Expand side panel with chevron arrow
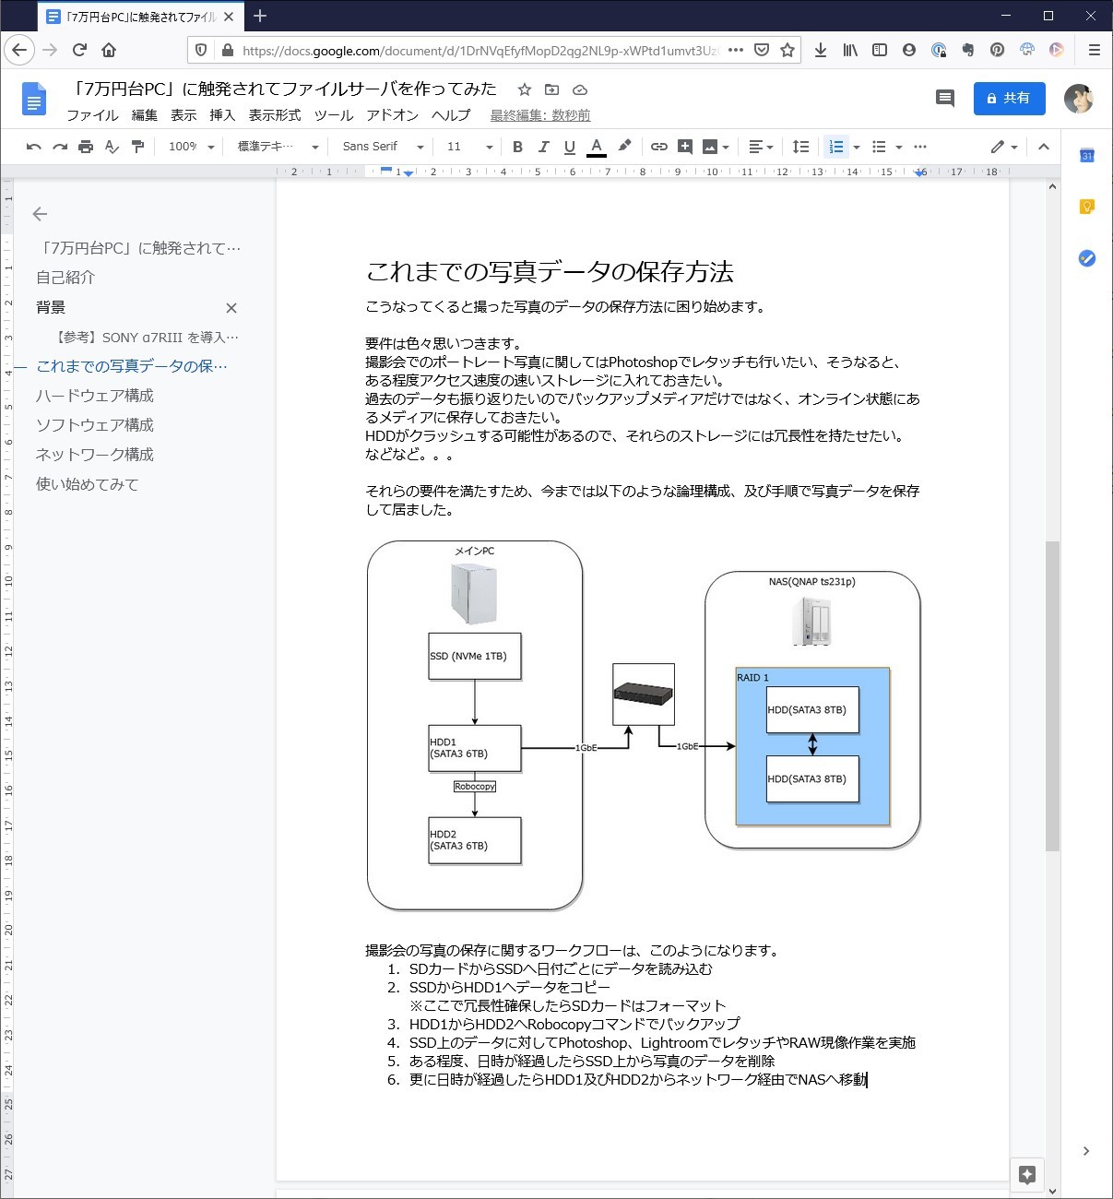 click(x=1086, y=1151)
